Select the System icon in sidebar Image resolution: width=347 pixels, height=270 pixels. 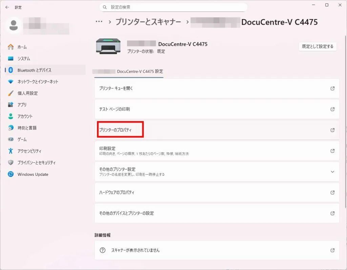(11, 59)
